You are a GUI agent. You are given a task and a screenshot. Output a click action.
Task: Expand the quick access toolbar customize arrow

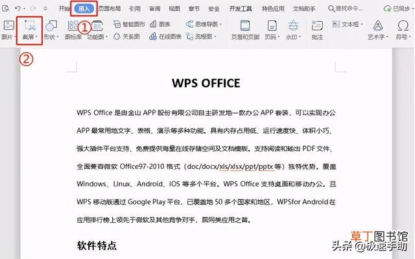point(45,8)
